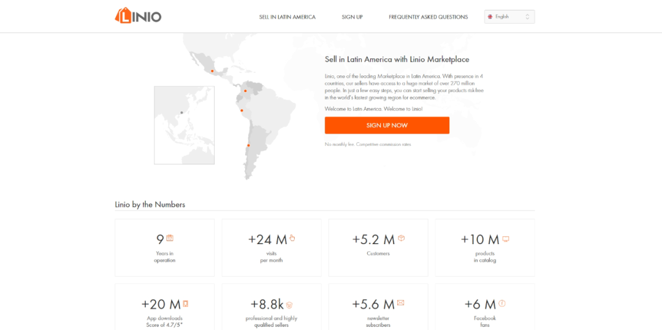Click the badge icon beside +8.8k sellers

(289, 304)
